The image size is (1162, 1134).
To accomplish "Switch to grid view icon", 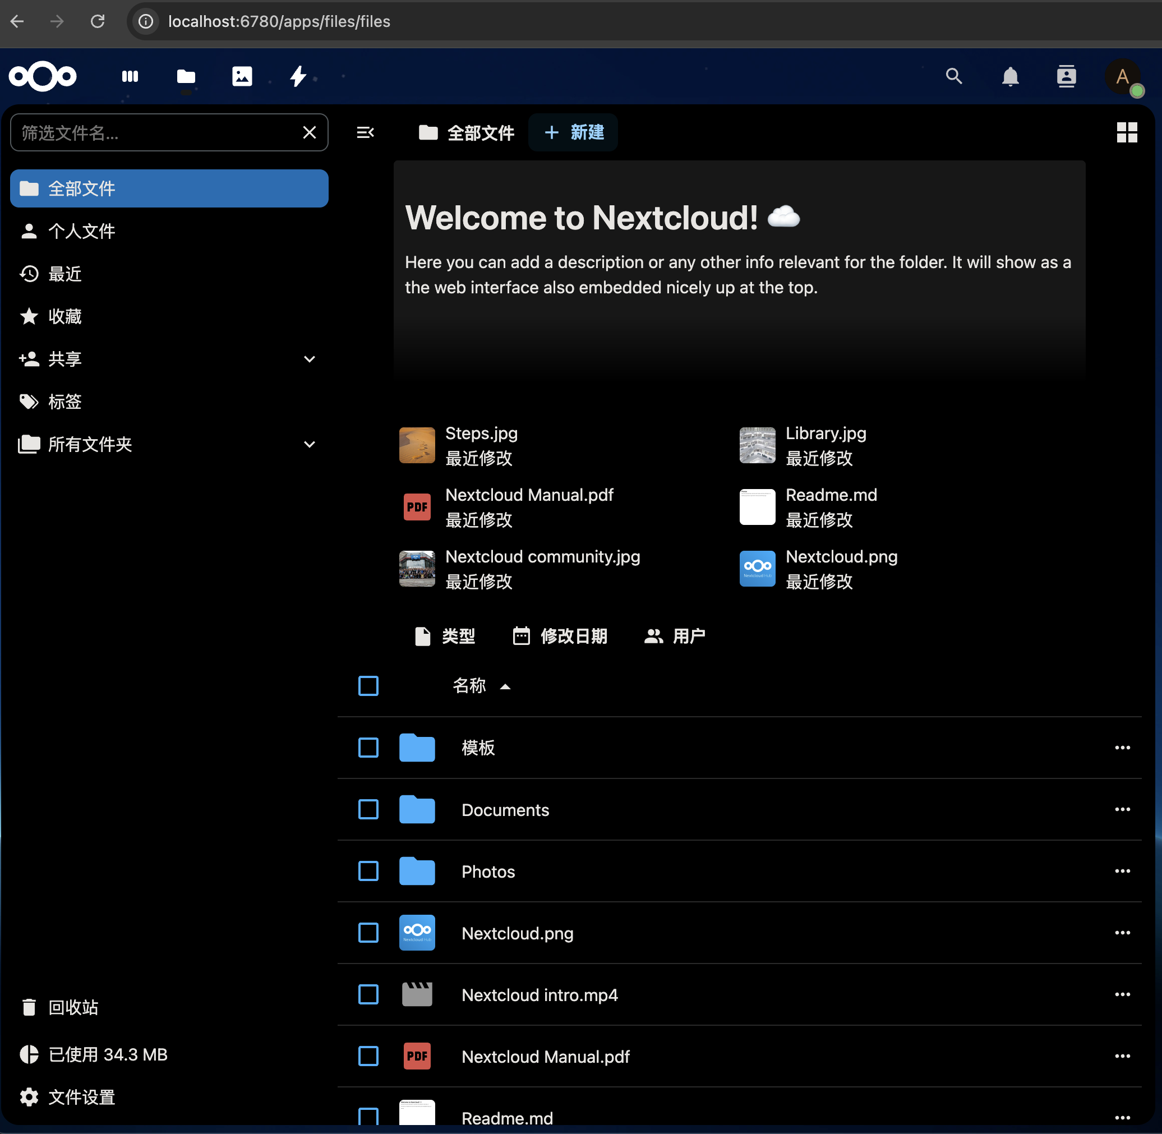I will [x=1127, y=132].
